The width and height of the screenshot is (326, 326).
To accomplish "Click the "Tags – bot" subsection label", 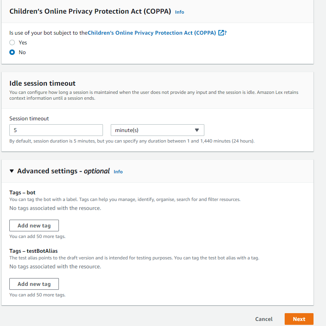I will [23, 192].
